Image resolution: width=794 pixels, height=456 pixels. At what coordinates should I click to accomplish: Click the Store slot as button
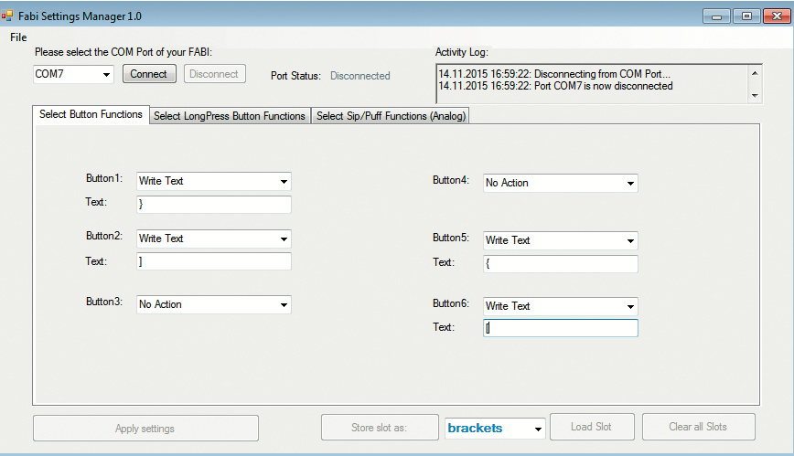pos(380,427)
